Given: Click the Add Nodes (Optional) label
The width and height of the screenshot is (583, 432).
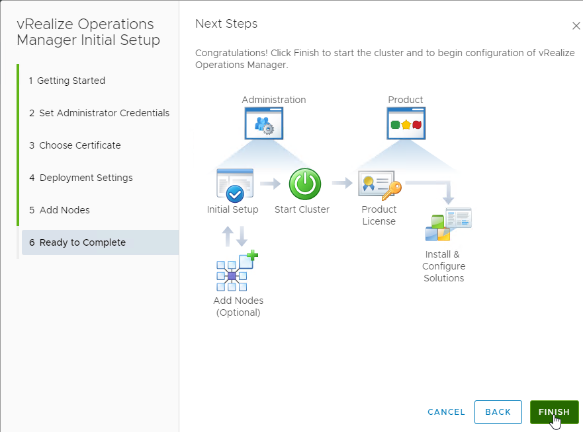Looking at the screenshot, I should point(238,306).
